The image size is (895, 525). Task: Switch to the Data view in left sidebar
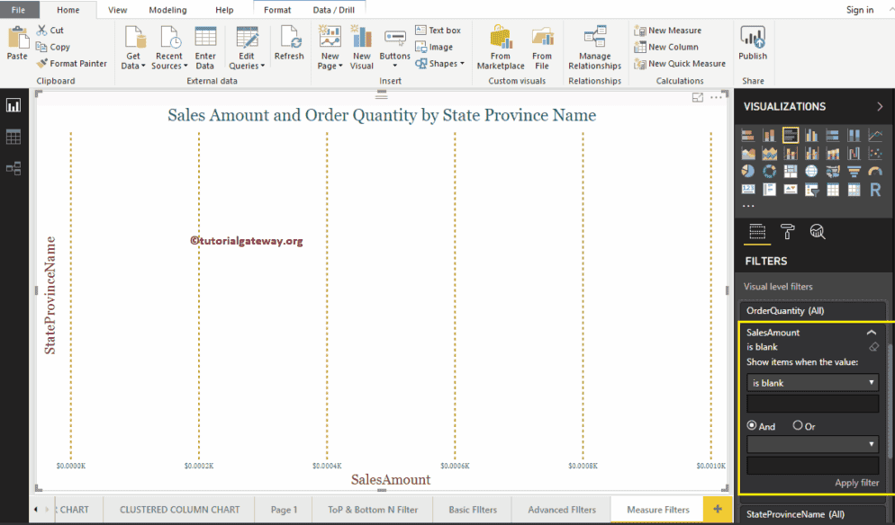pos(14,136)
